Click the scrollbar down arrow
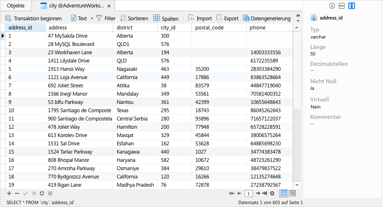 click(x=297, y=185)
